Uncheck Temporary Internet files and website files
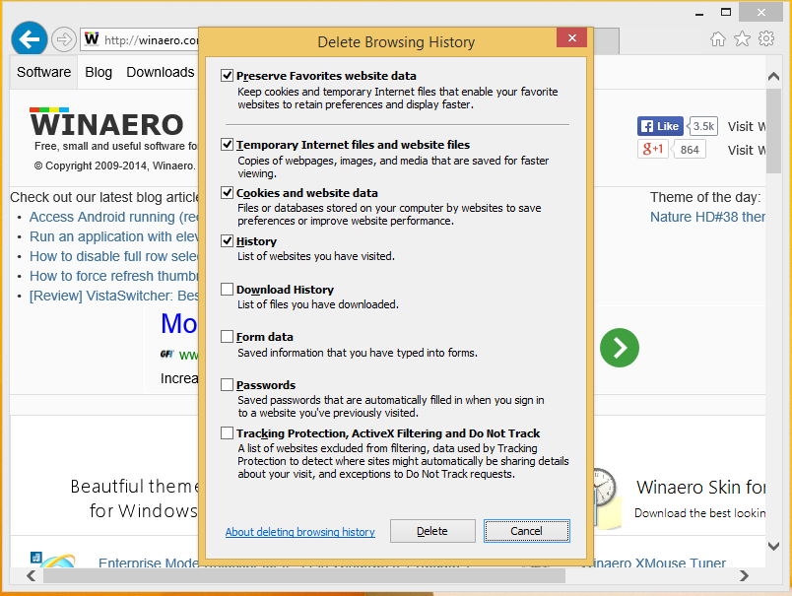792x596 pixels. [227, 145]
